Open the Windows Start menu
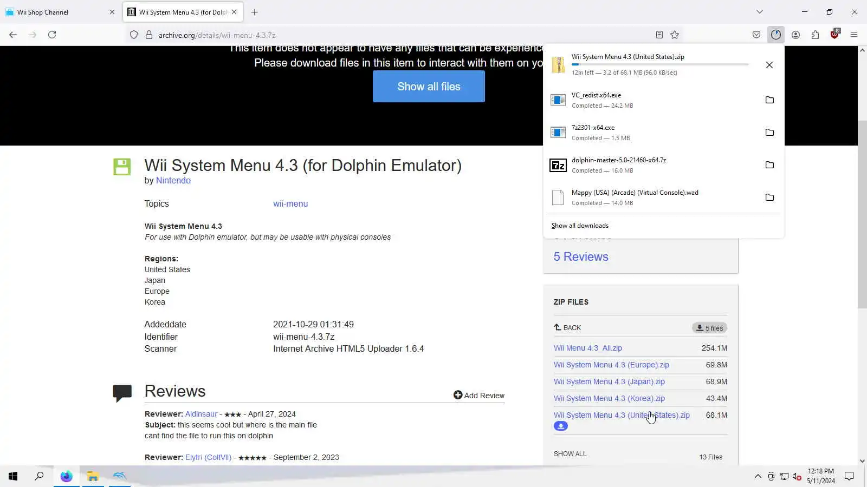Screen dimensions: 867x487 (x=13, y=476)
